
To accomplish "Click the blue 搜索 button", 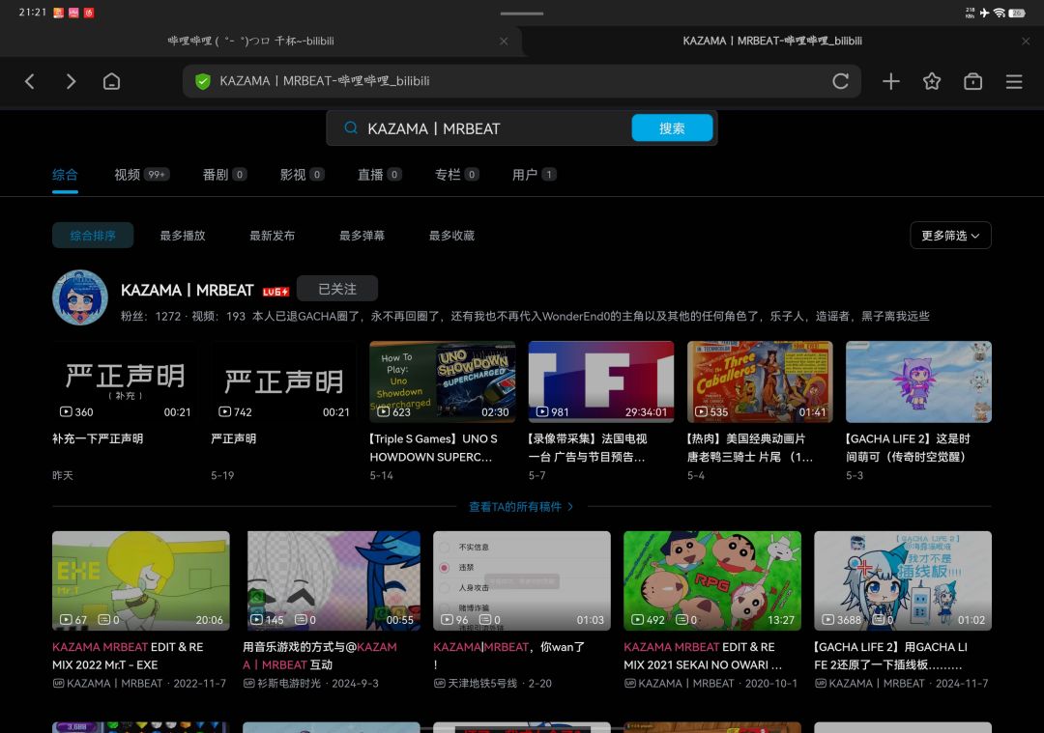I will 672,127.
